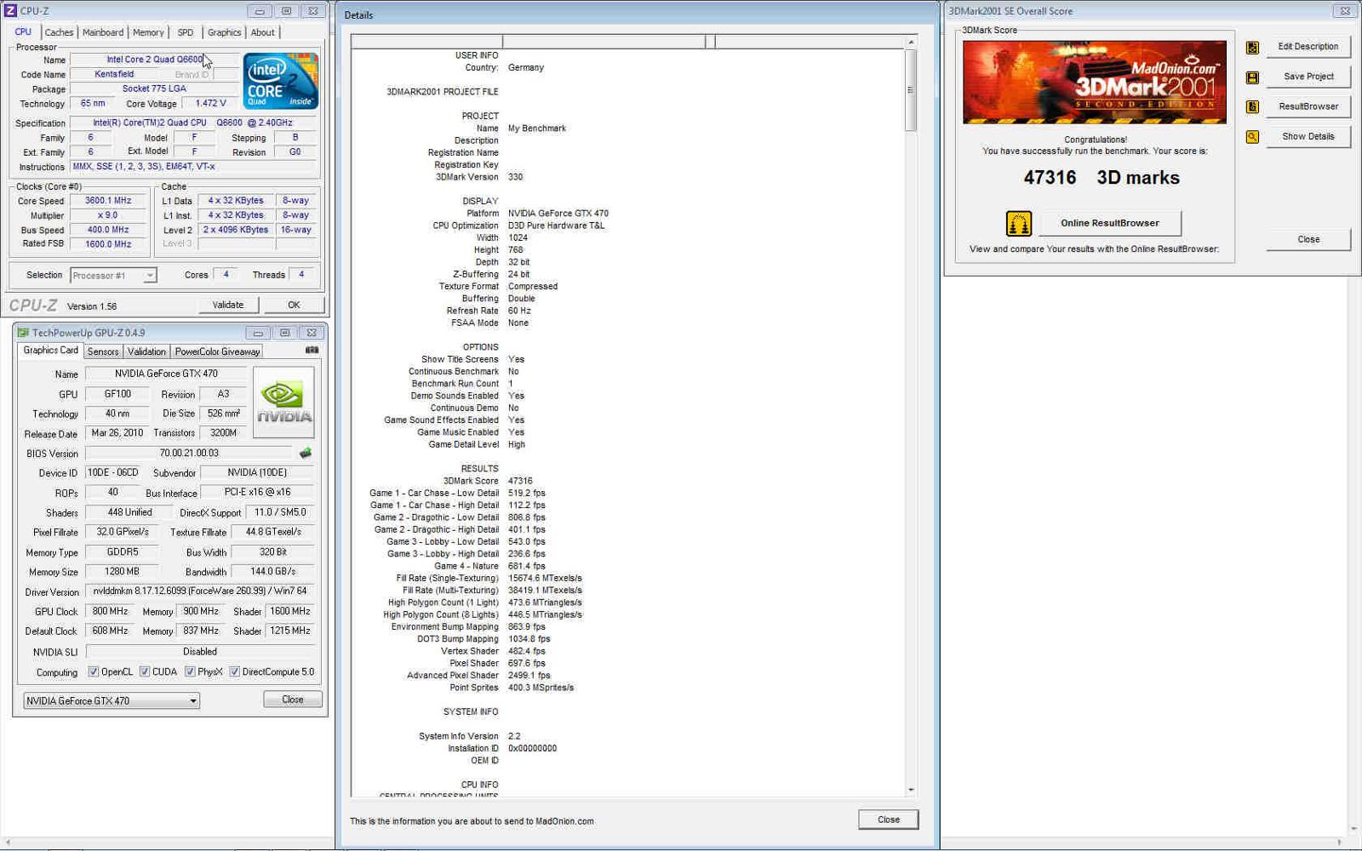Click the Online ResultBrowser button
1362x851 pixels.
tap(1110, 223)
